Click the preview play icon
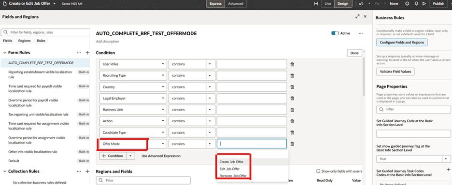Screen dimensions: 452x185 pos(424,4)
